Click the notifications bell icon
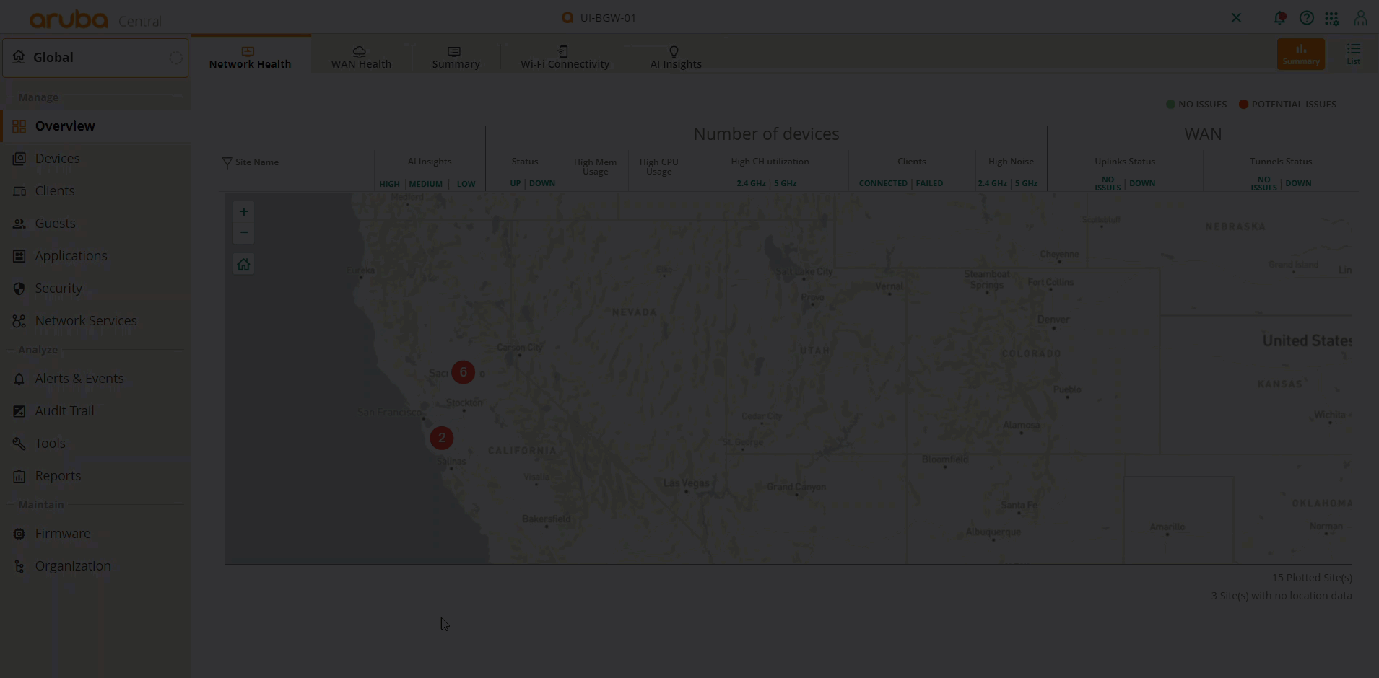The height and width of the screenshot is (678, 1379). pos(1279,18)
